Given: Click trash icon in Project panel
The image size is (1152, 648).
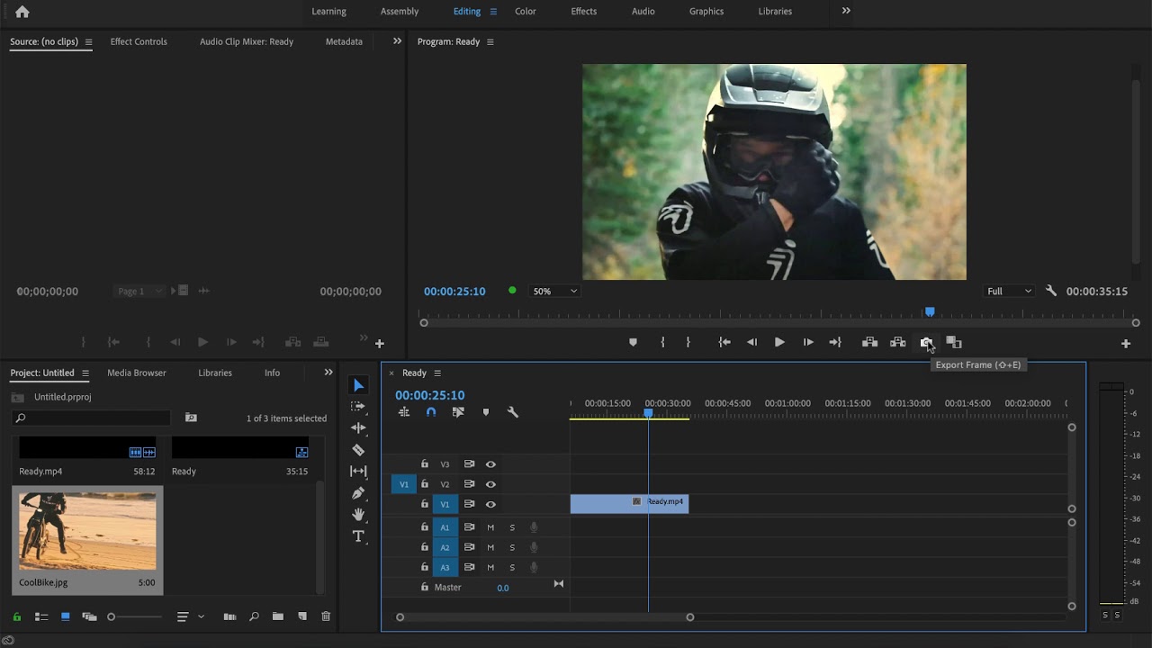Looking at the screenshot, I should tap(326, 616).
